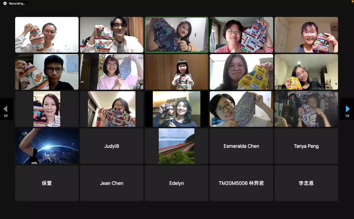Viewport: 354px width, 219px height.
Task: Go to next gallery page with right arrow
Action: (x=348, y=109)
